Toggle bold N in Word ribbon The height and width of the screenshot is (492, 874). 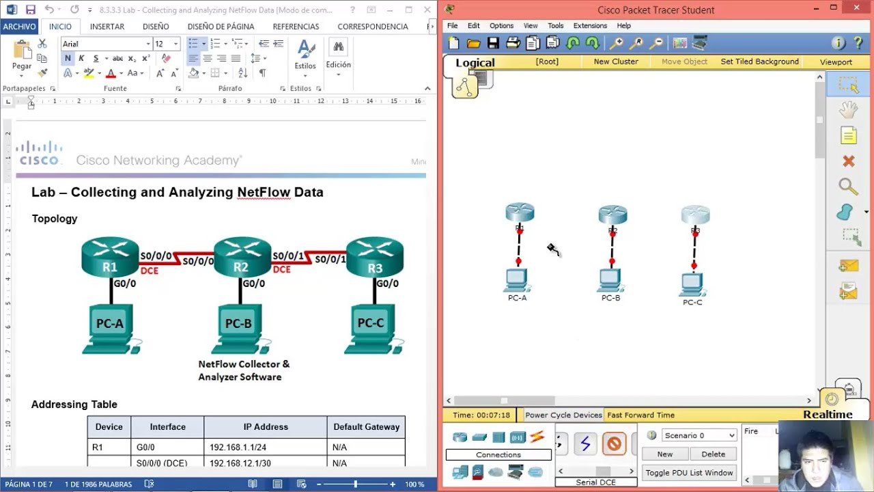click(x=68, y=59)
